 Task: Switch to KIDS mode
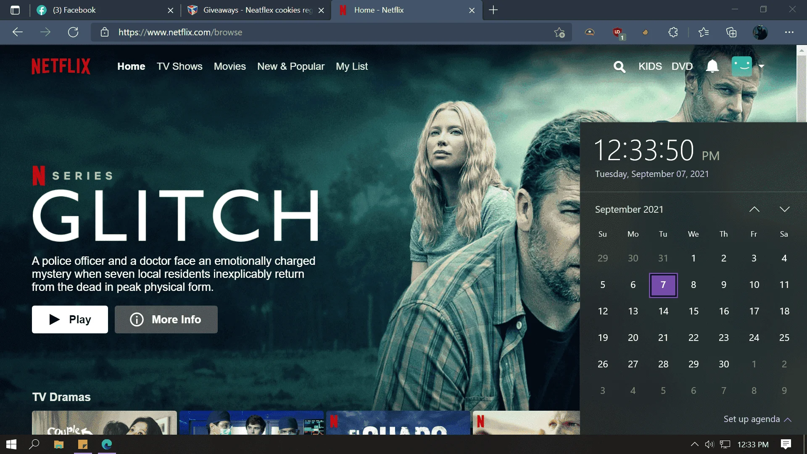pyautogui.click(x=650, y=66)
